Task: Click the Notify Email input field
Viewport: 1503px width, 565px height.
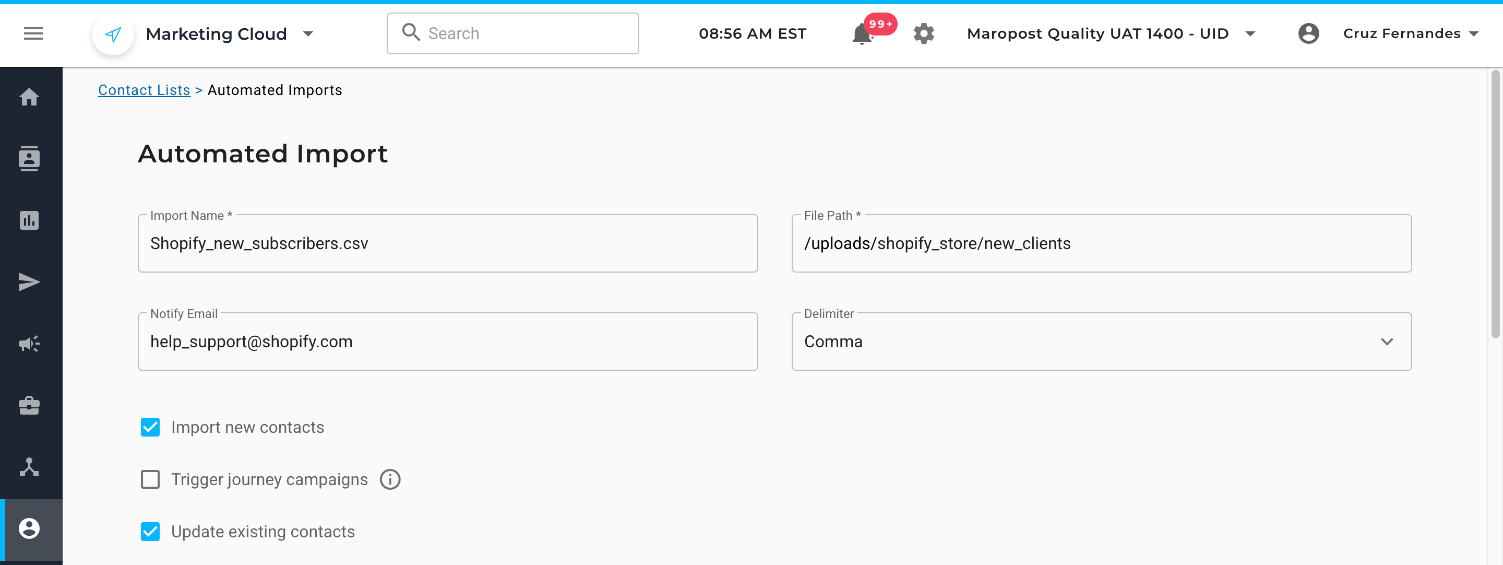Action: (x=448, y=342)
